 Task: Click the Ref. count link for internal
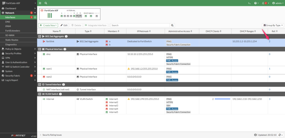(x=269, y=99)
